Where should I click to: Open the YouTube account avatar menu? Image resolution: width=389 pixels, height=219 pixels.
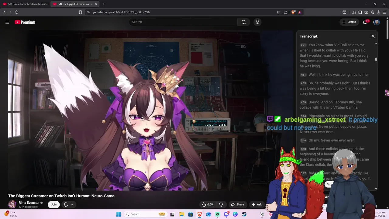point(377,22)
